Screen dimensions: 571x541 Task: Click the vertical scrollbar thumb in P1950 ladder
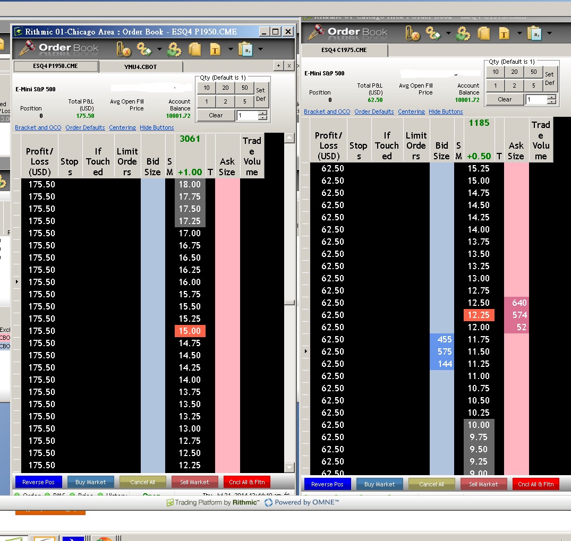(x=289, y=303)
